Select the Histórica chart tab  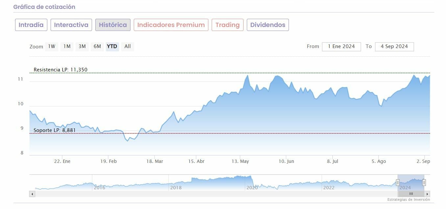pyautogui.click(x=113, y=25)
